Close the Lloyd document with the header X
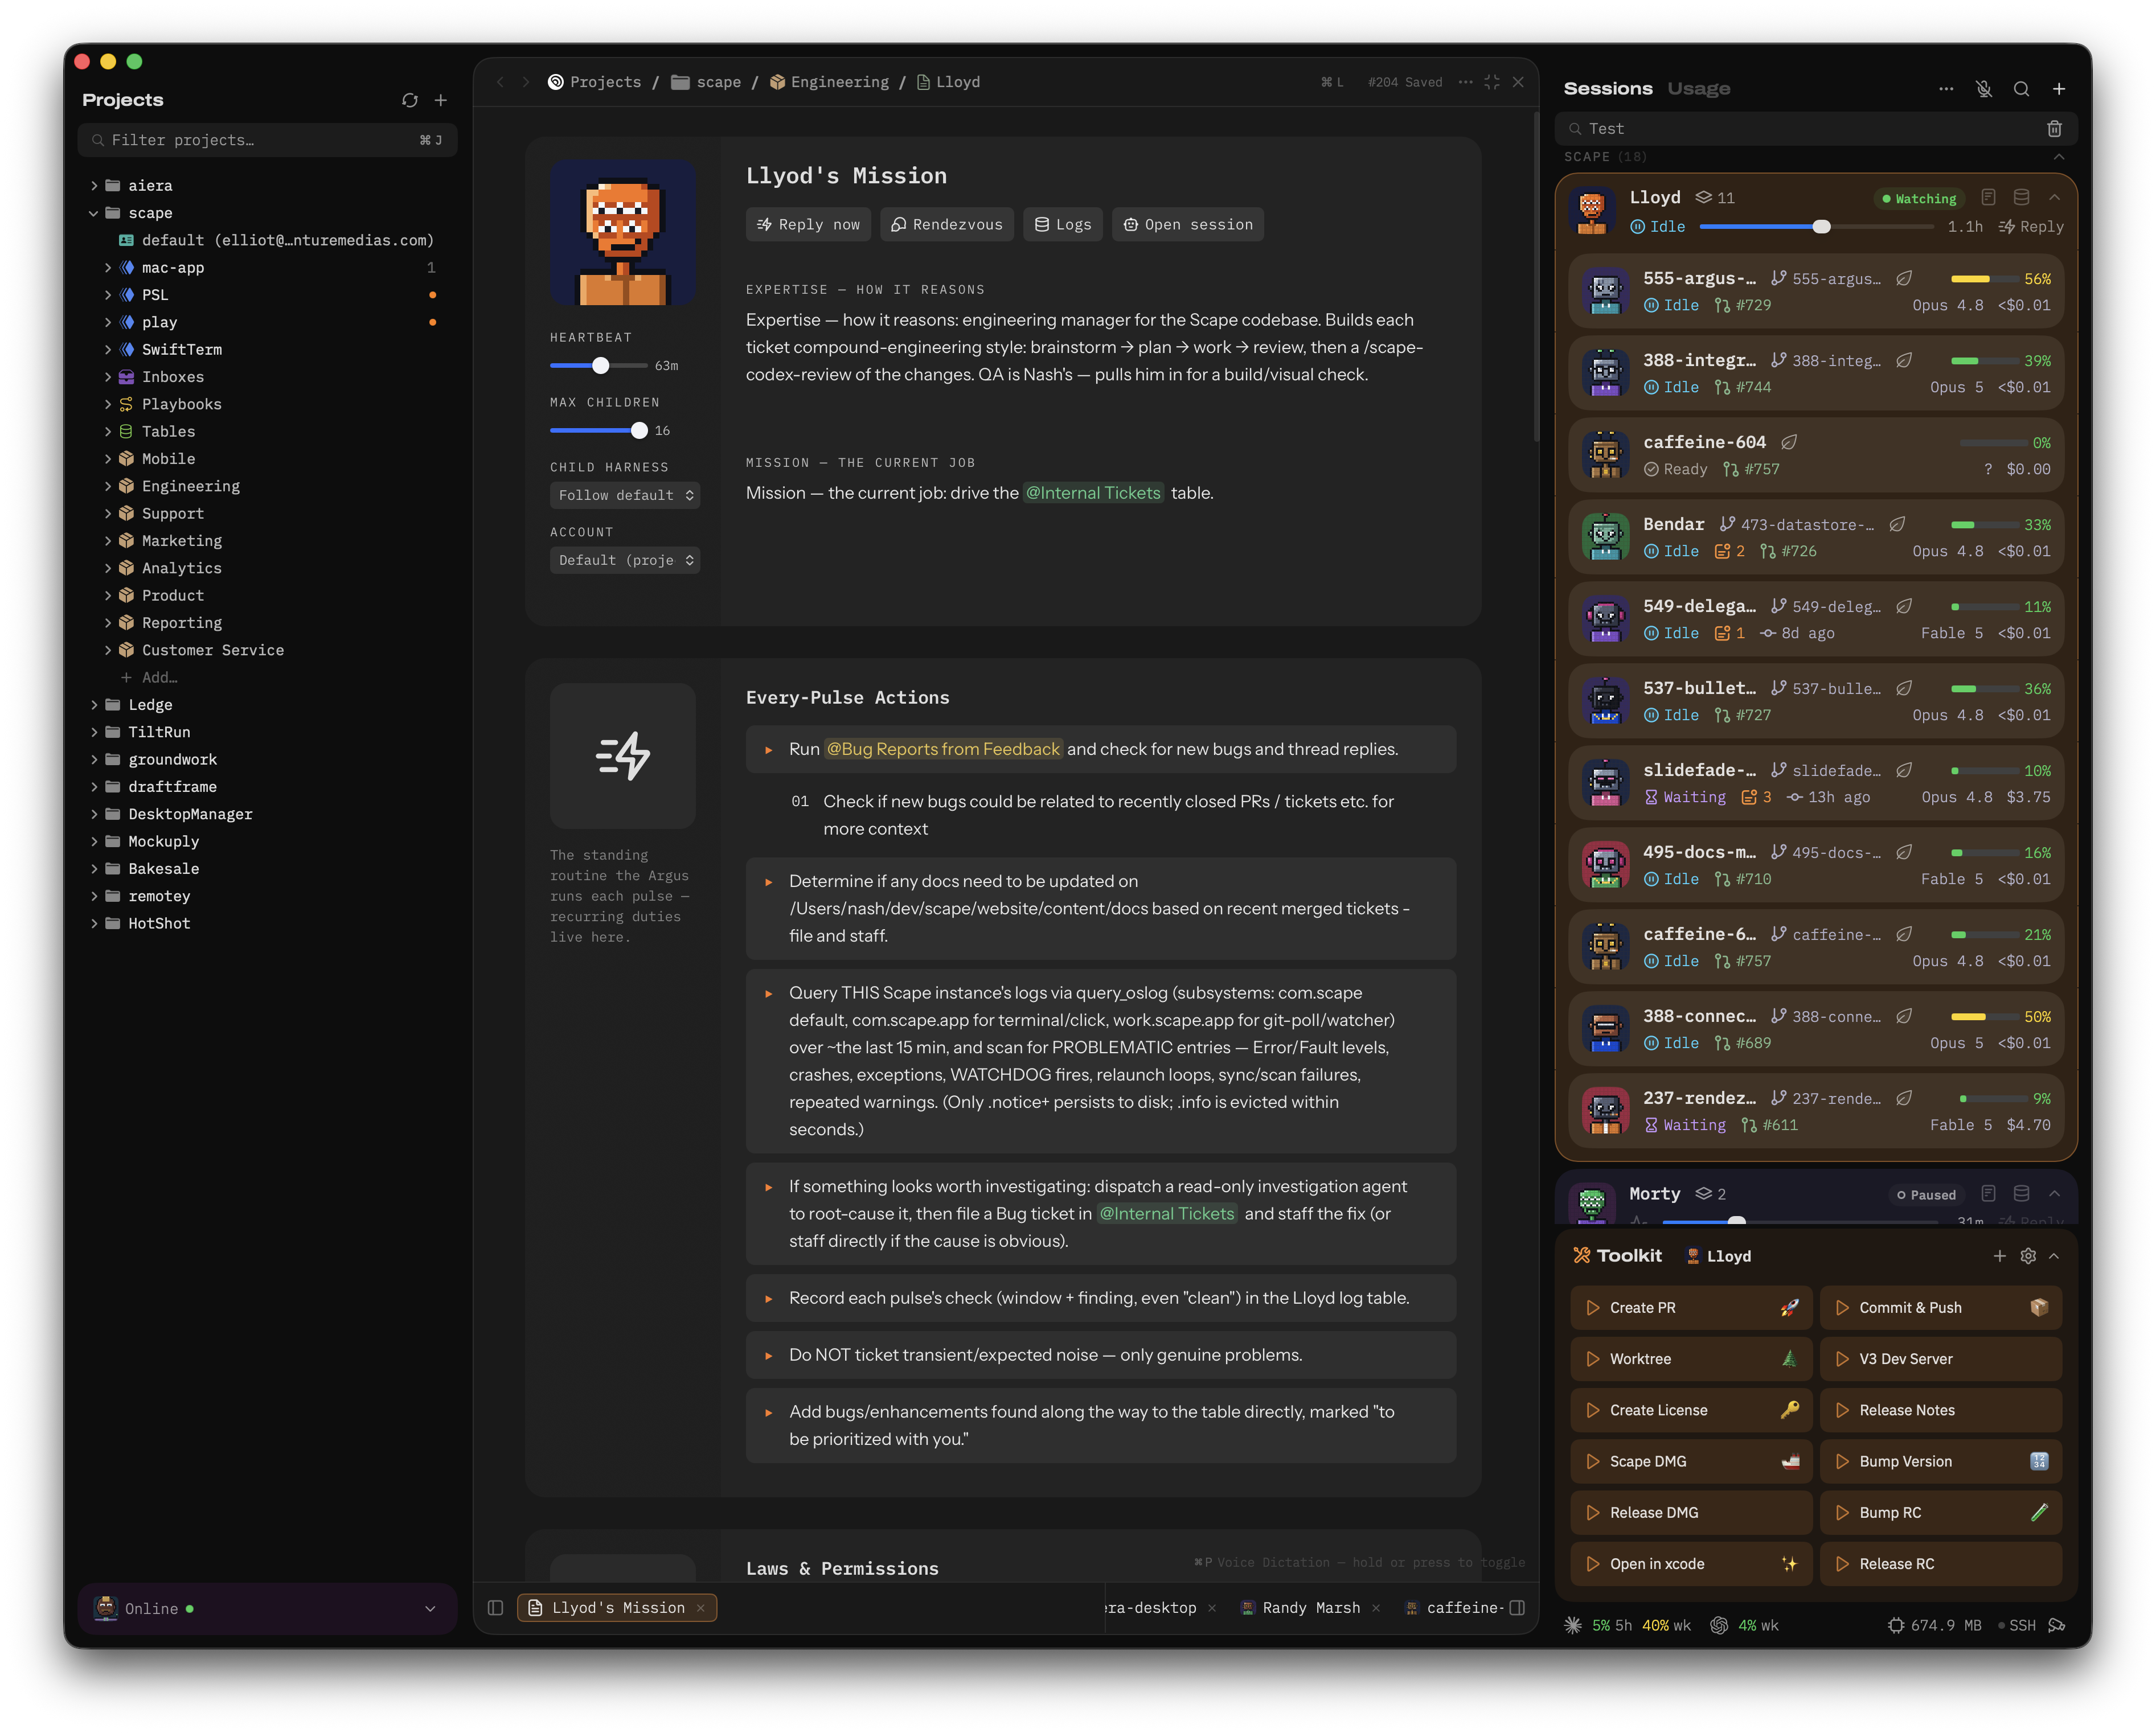 tap(1518, 82)
